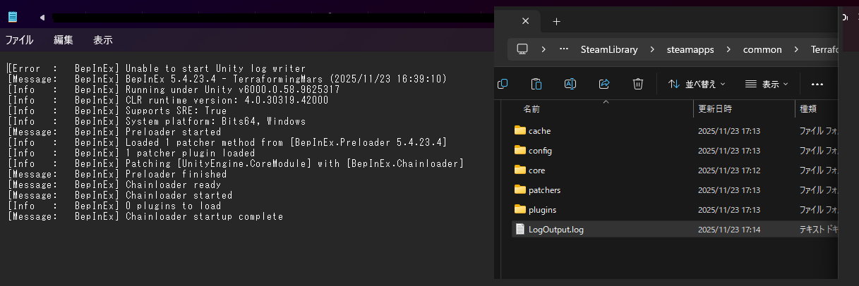859x286 pixels.
Task: Open the 編集 menu in Notepad
Action: [64, 40]
